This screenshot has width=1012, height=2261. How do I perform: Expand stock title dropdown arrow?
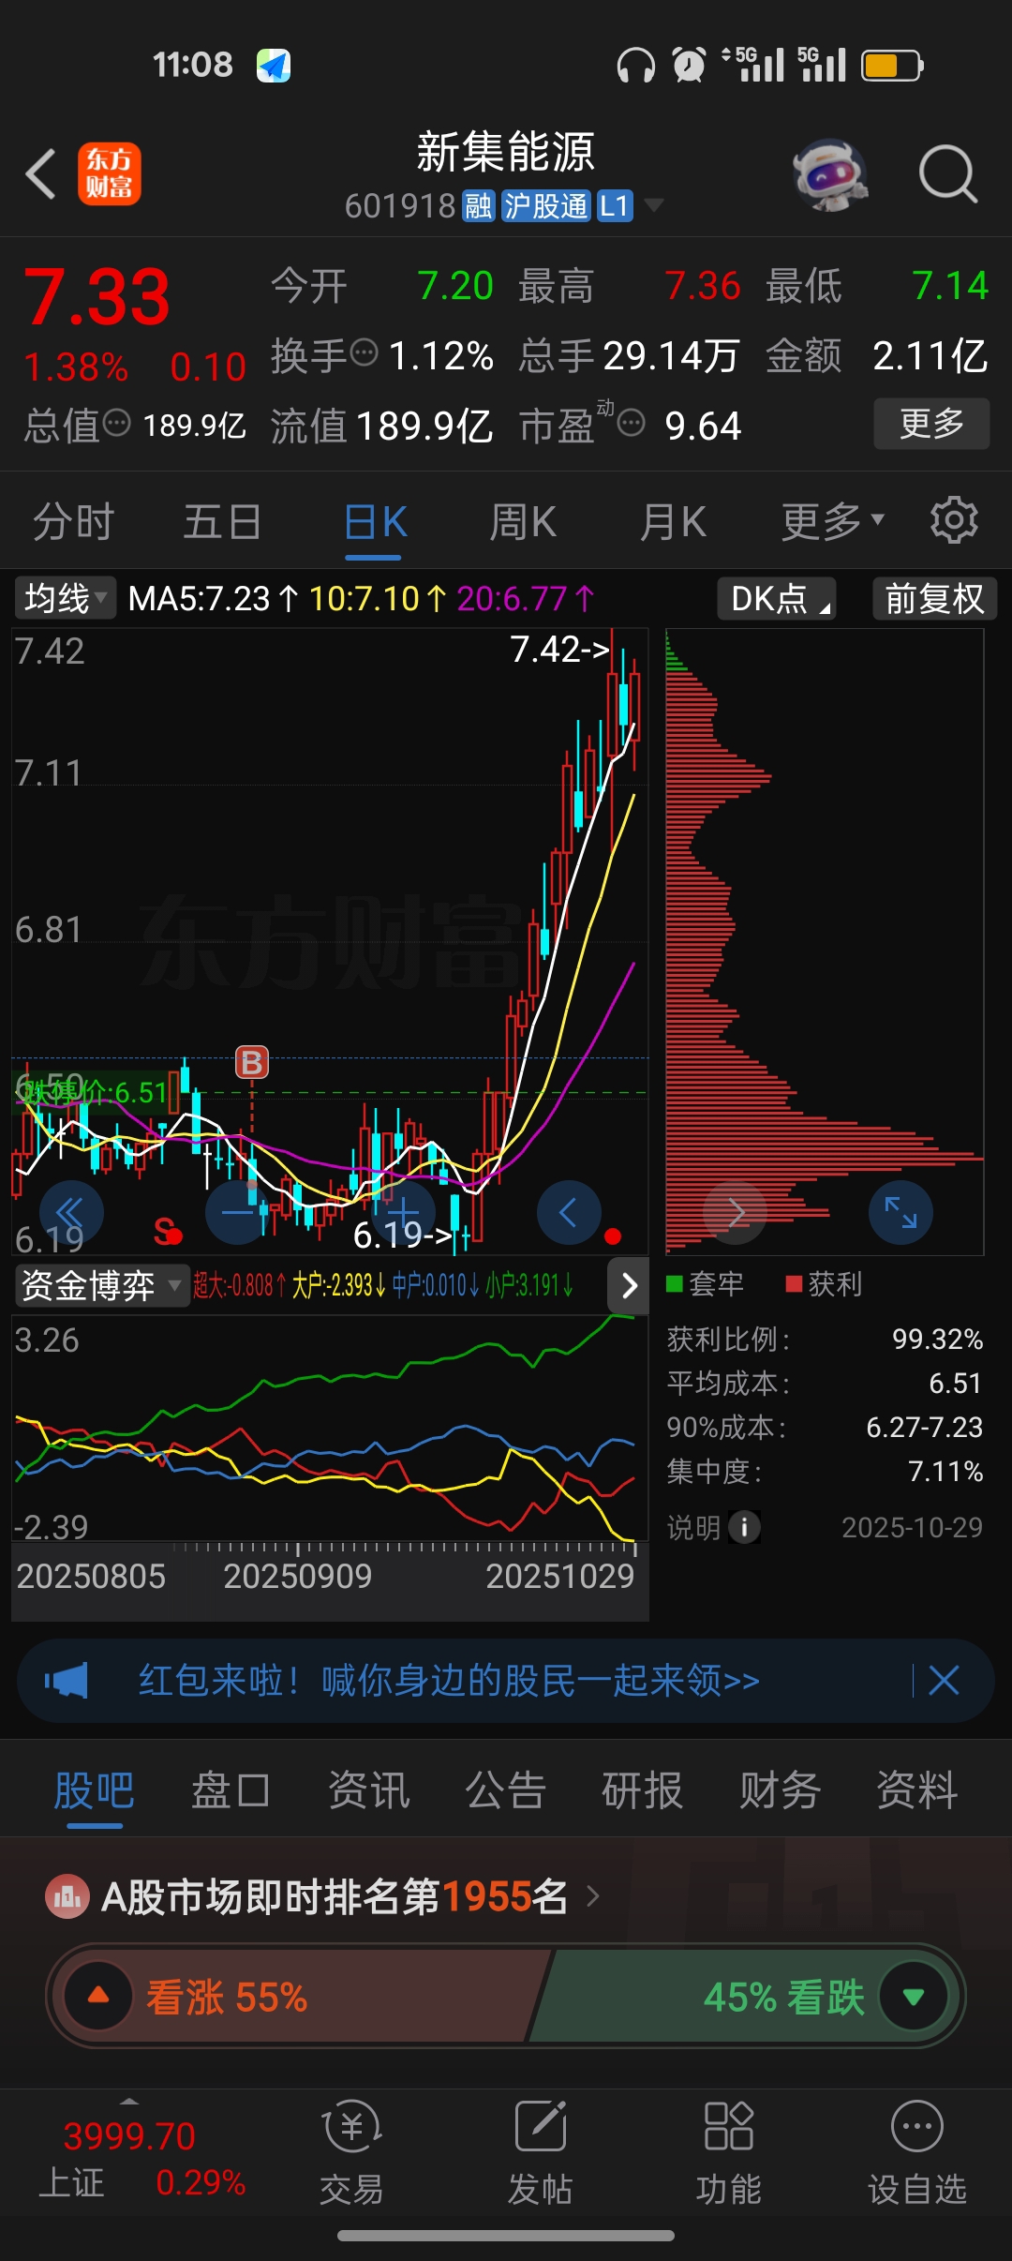654,205
